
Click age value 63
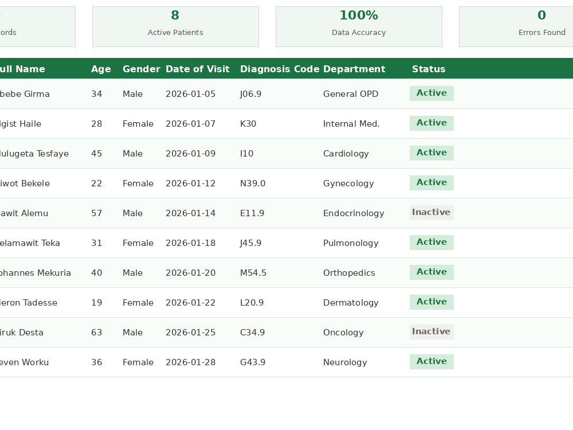click(96, 333)
